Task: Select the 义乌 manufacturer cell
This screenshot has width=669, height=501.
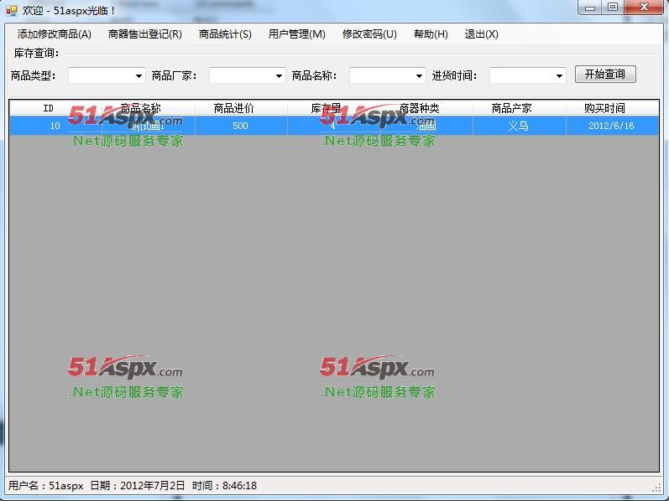Action: point(519,126)
